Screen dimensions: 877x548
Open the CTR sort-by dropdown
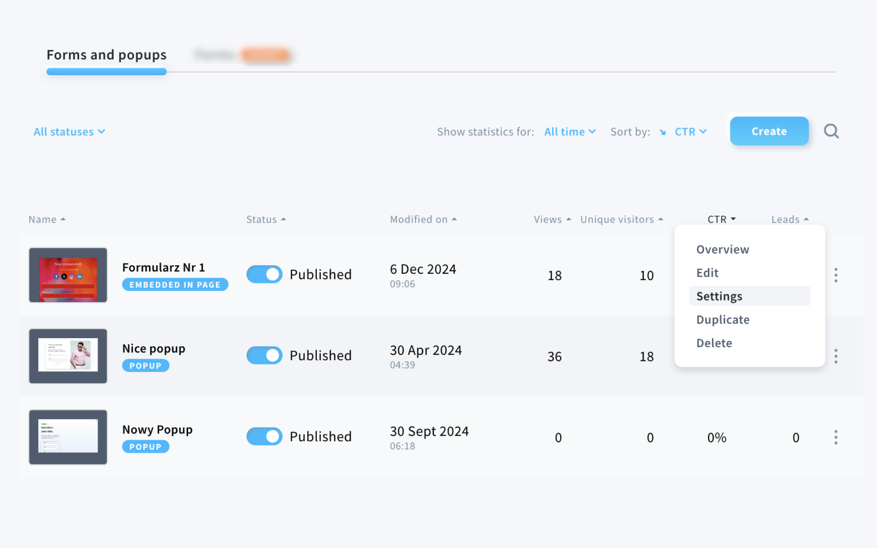pos(690,132)
